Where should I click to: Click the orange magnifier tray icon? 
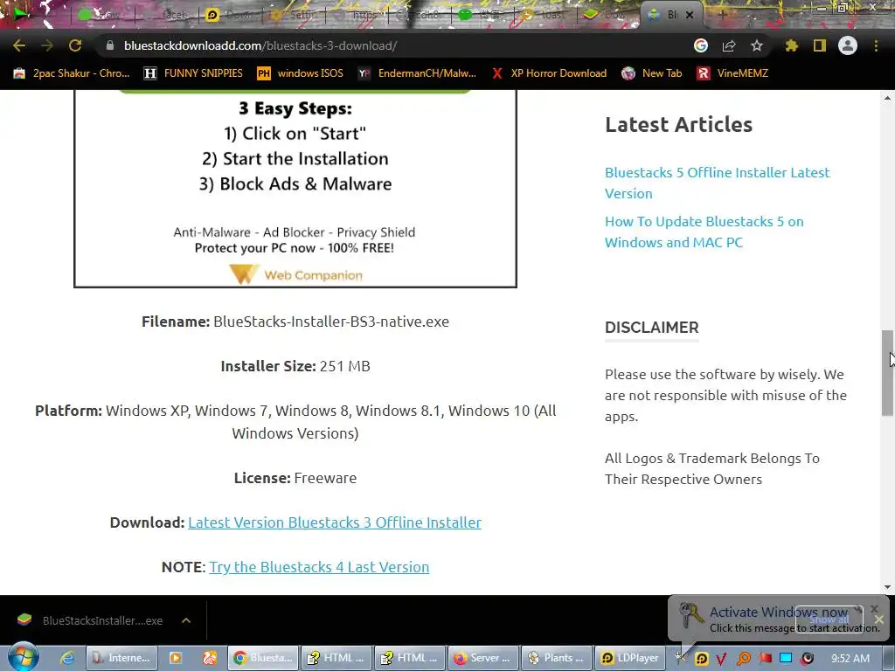[744, 659]
